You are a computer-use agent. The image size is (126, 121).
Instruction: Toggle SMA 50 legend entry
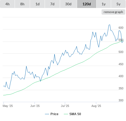(x=75, y=114)
